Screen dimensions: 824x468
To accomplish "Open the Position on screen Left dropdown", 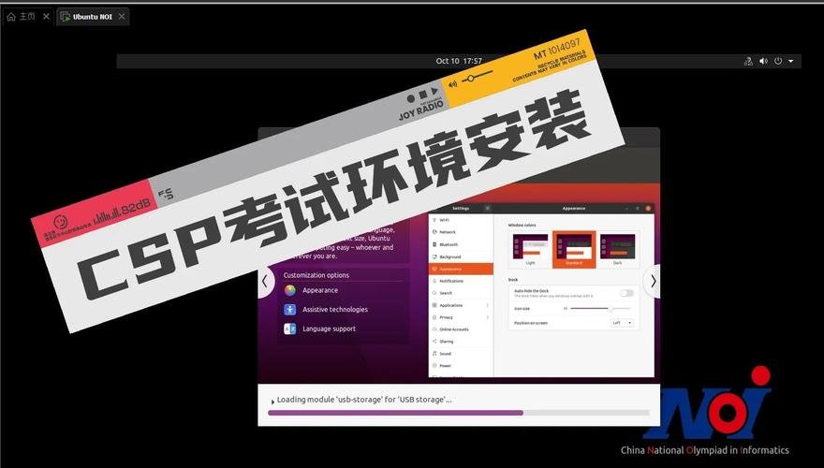I will pos(622,323).
